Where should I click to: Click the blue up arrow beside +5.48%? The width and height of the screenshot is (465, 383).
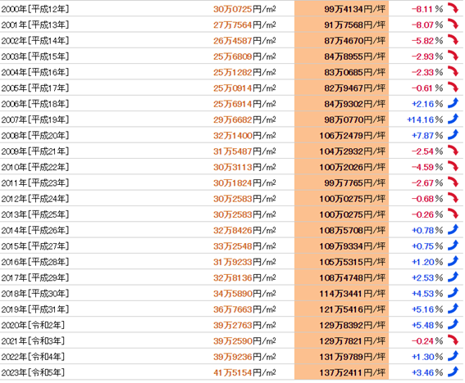[x=453, y=324]
